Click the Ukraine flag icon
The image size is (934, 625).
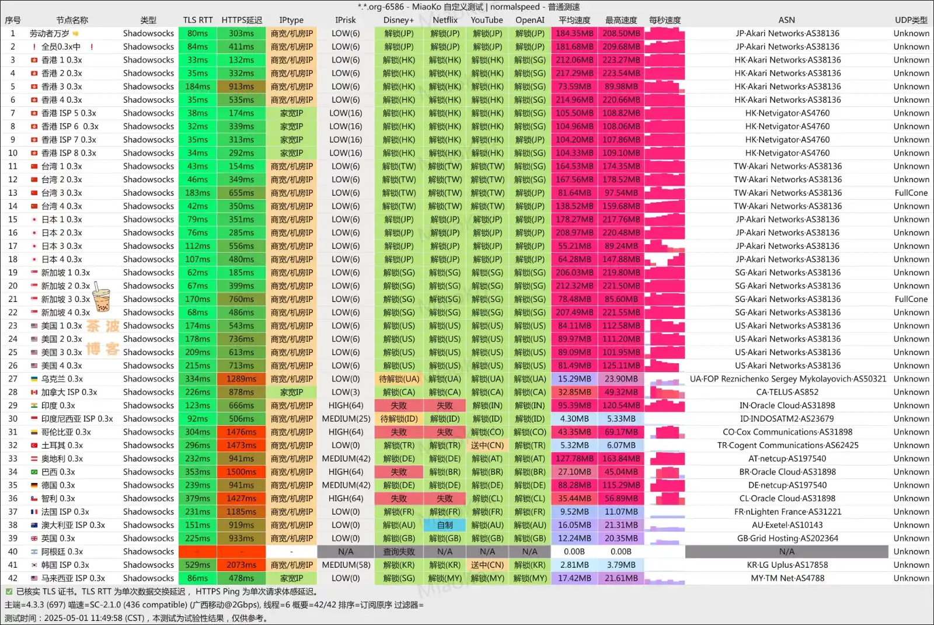[34, 379]
